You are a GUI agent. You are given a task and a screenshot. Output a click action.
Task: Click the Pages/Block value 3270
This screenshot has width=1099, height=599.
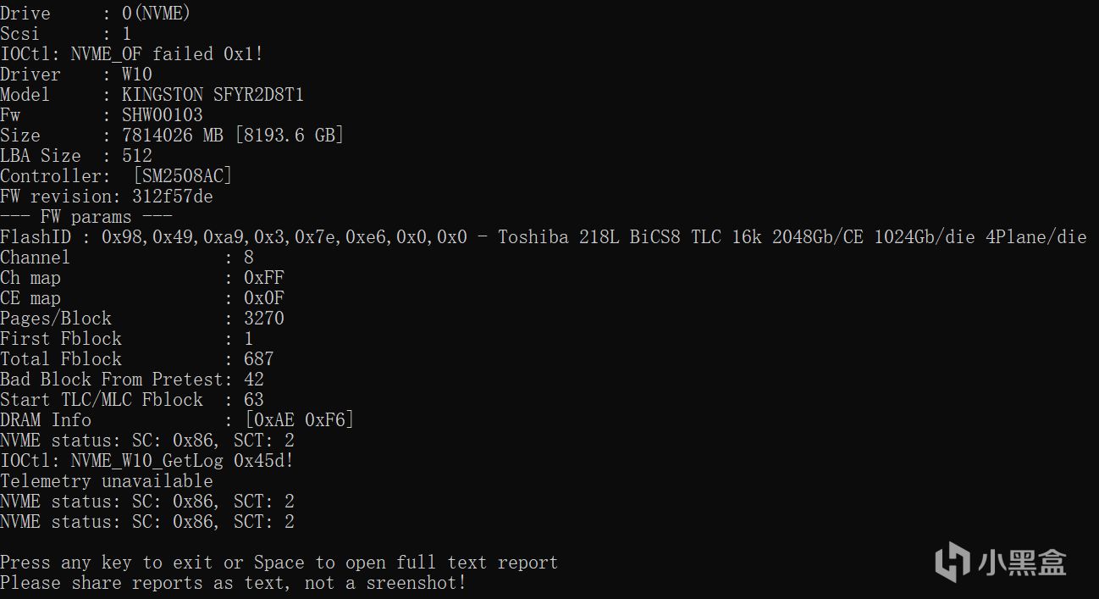[x=264, y=319]
